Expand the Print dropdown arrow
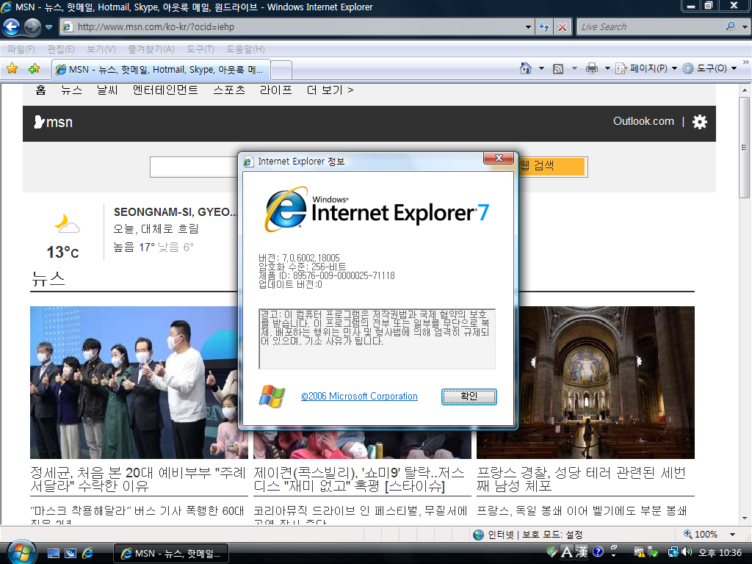The image size is (752, 564). pyautogui.click(x=607, y=68)
